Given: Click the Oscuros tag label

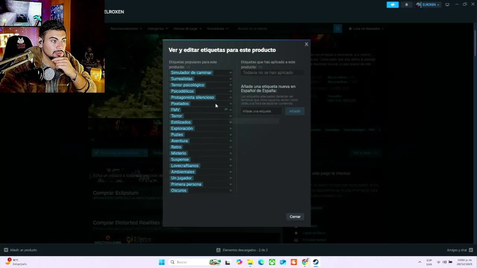Looking at the screenshot, I should [x=179, y=191].
